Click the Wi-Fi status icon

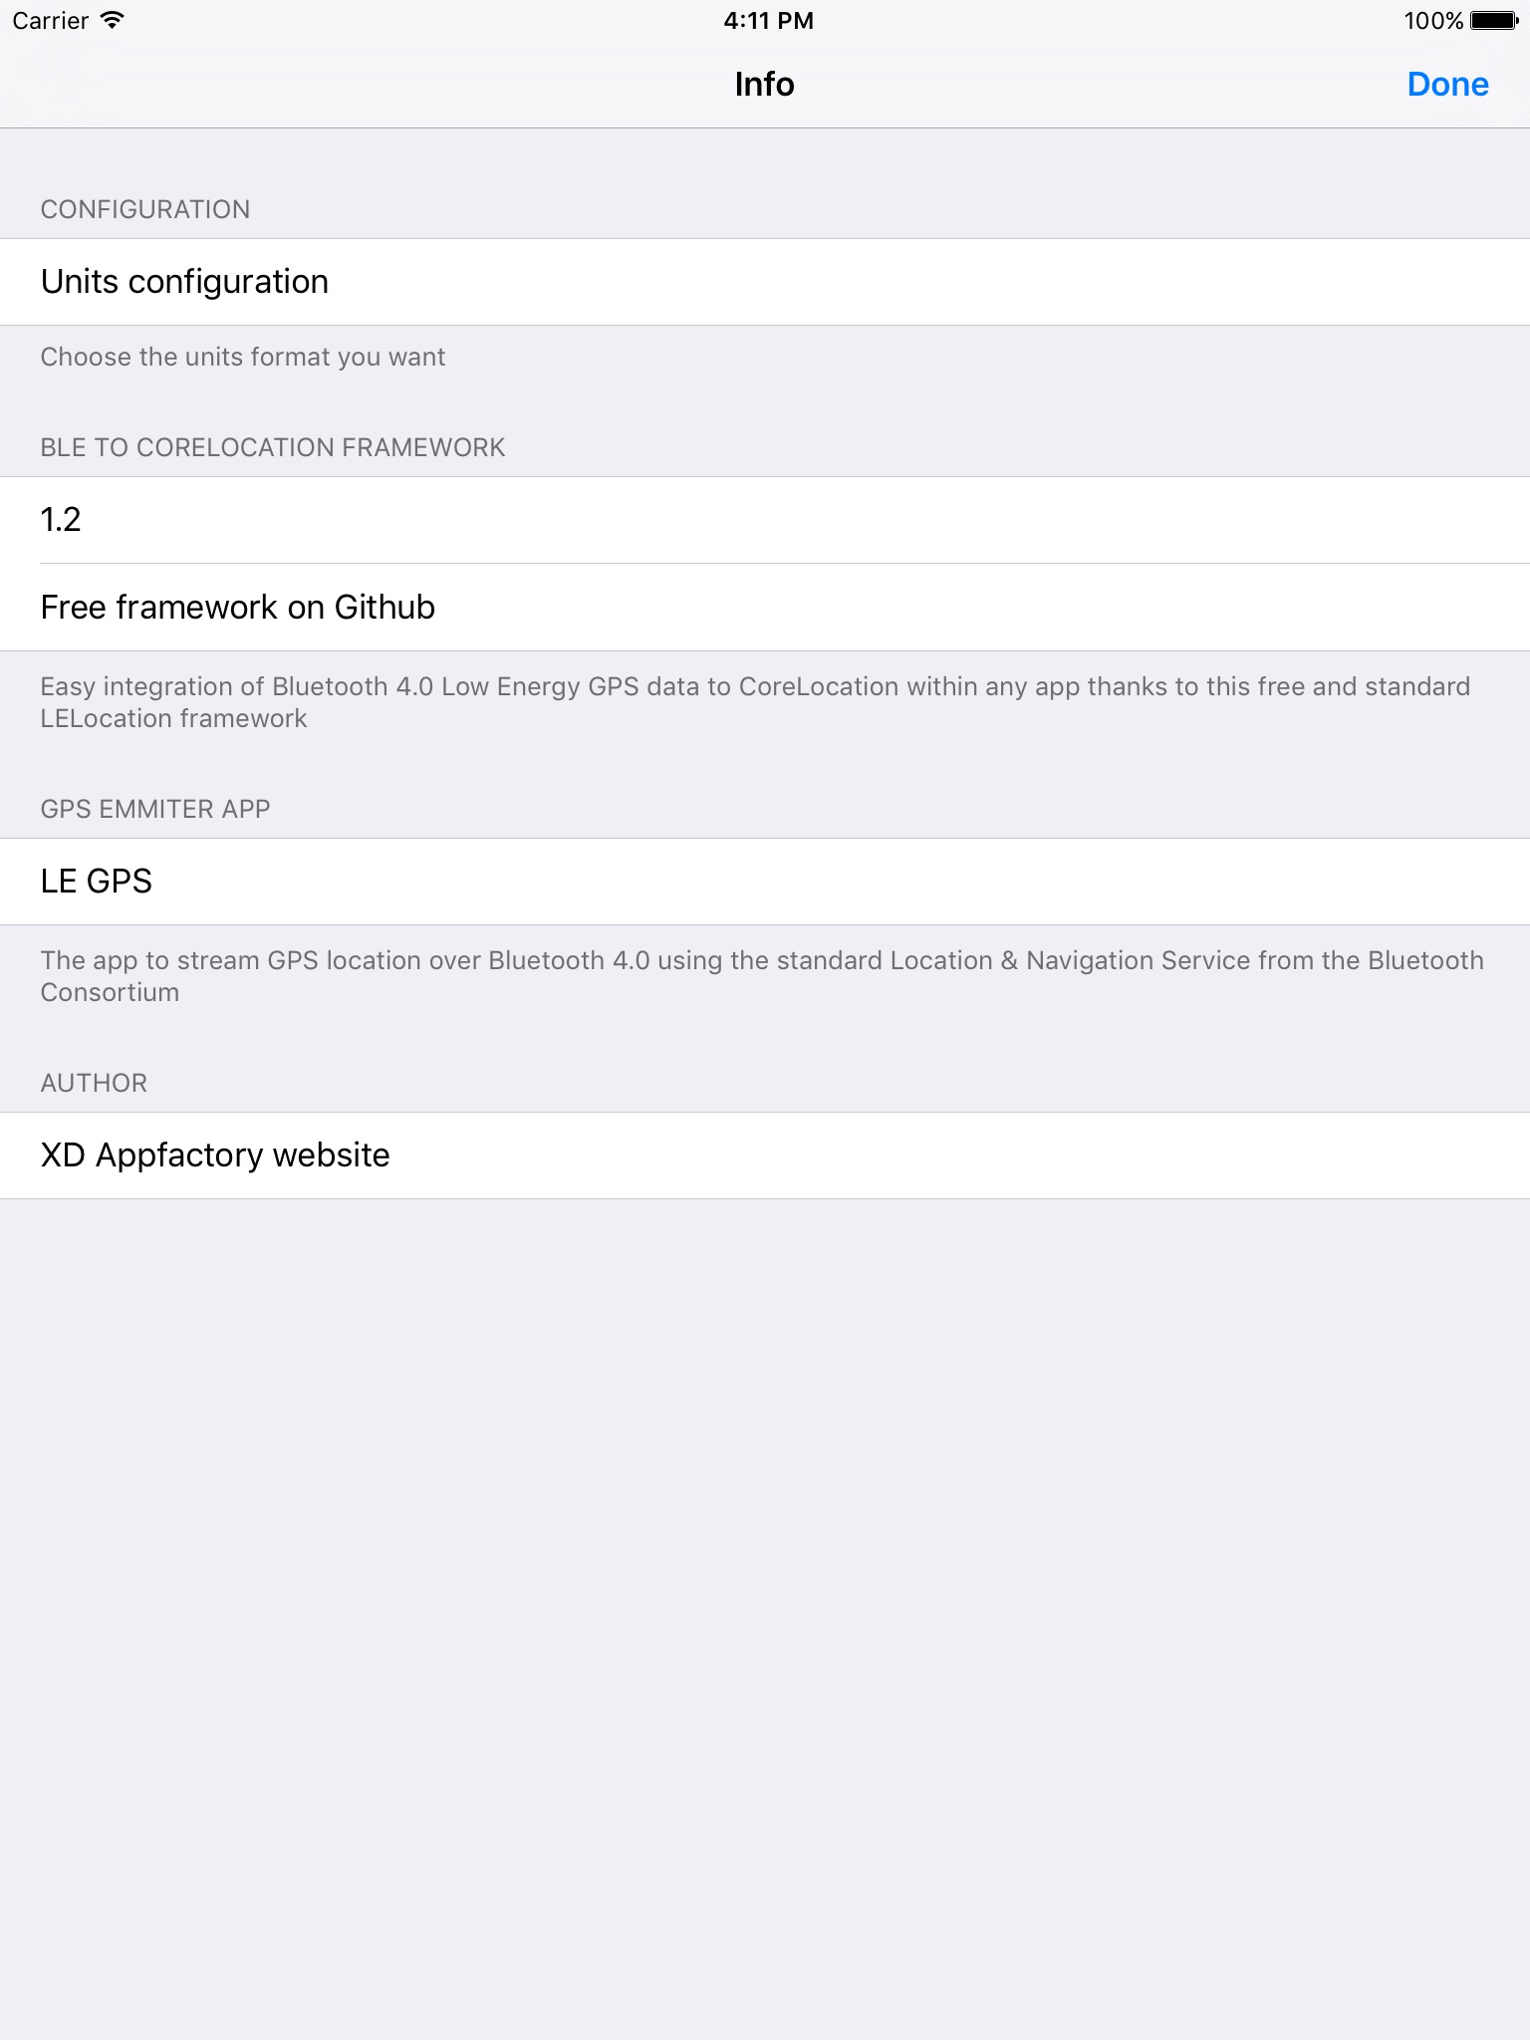pyautogui.click(x=113, y=20)
